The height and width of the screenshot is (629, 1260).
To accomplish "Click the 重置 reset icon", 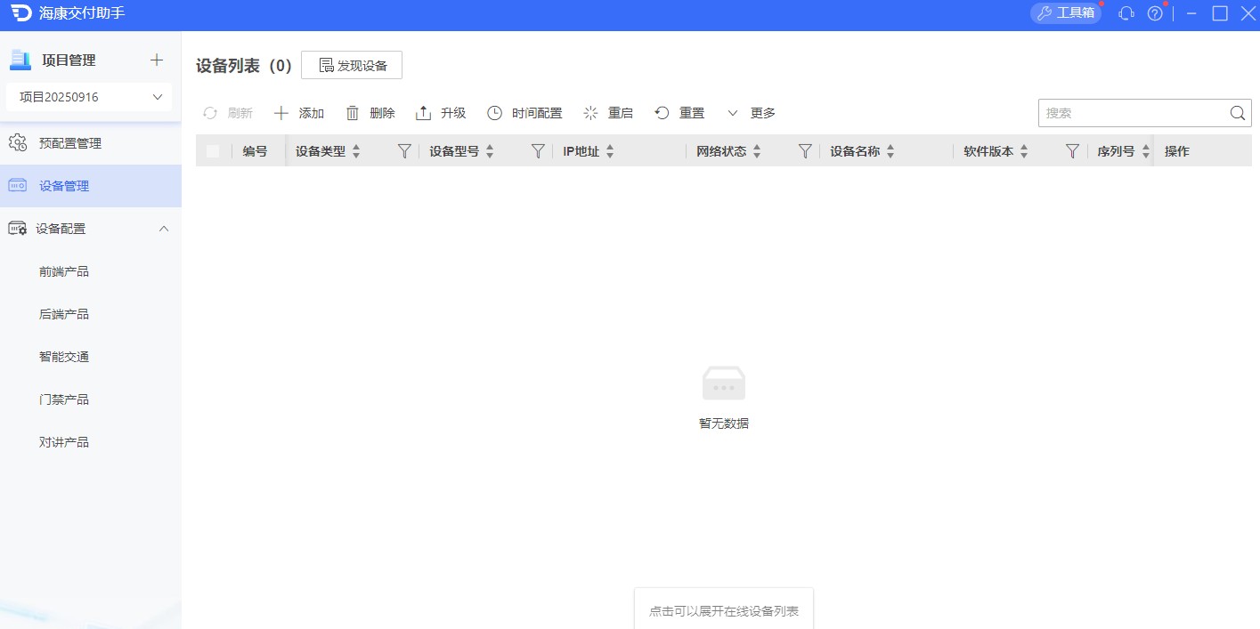I will coord(662,112).
